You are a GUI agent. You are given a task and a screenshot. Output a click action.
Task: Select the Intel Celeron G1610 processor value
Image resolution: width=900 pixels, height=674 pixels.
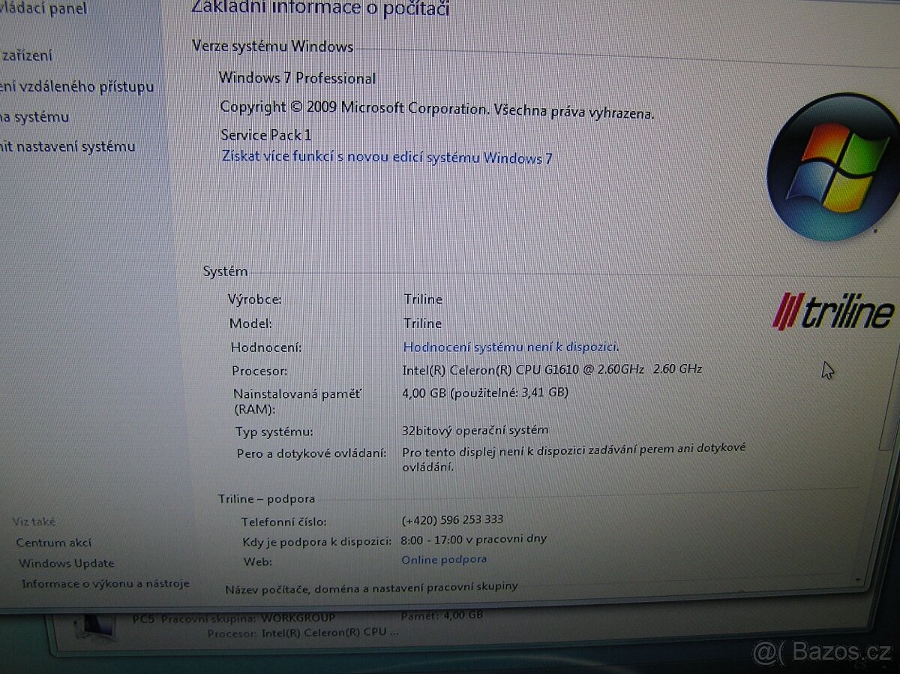point(552,369)
